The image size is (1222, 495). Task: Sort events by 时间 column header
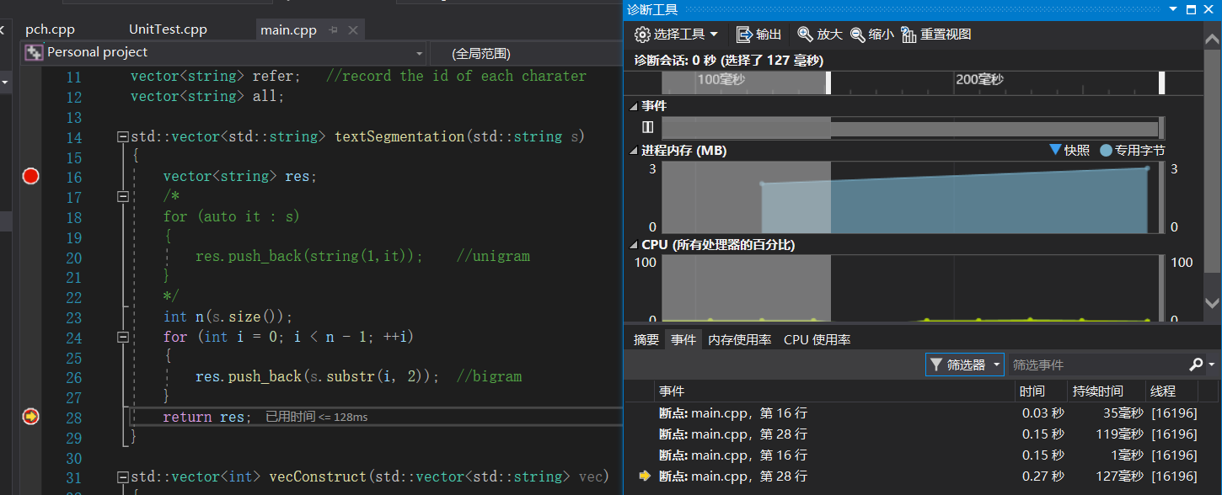click(x=1041, y=391)
